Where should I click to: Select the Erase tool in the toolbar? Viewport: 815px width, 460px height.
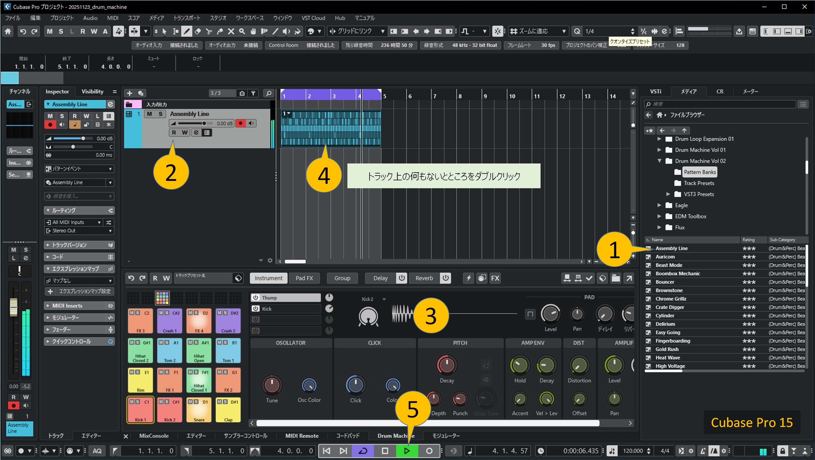click(198, 31)
